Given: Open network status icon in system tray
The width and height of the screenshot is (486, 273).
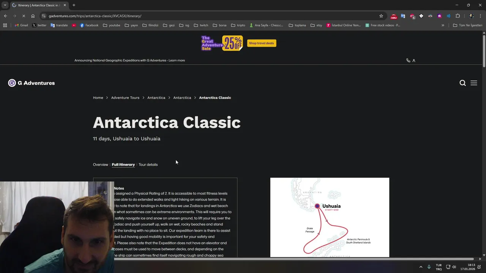Looking at the screenshot, I should click(448, 267).
